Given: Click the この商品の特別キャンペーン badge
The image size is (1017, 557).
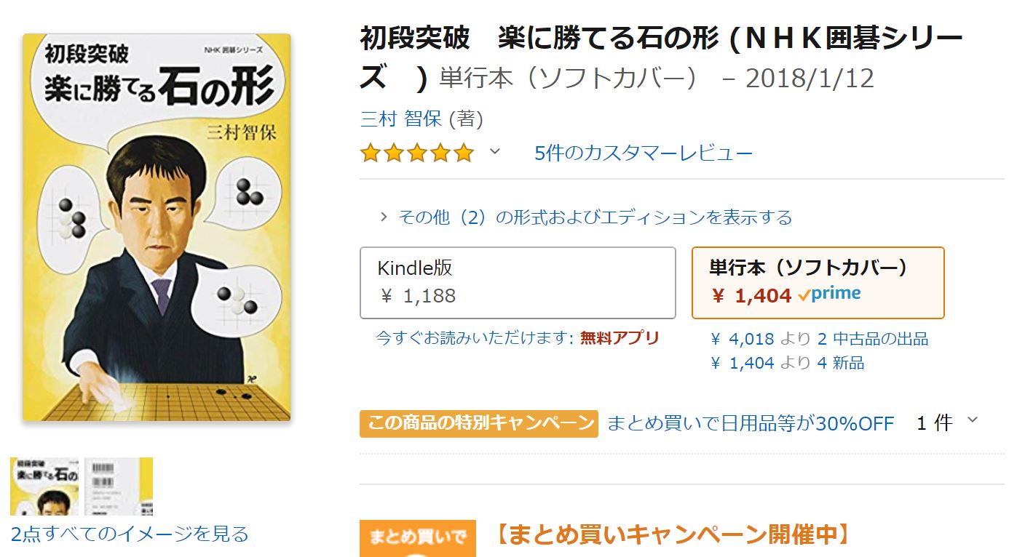Looking at the screenshot, I should pyautogui.click(x=479, y=423).
